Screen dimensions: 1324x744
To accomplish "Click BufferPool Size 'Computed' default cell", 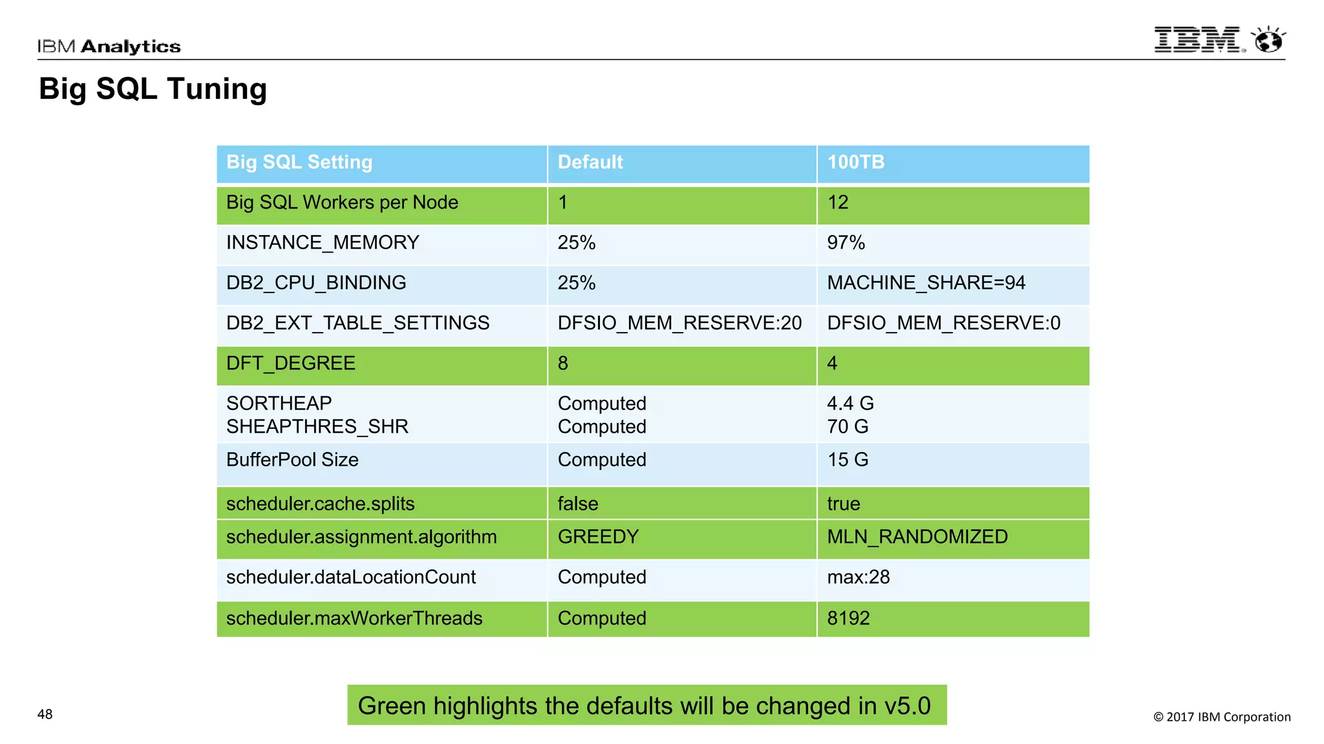I will coord(682,464).
